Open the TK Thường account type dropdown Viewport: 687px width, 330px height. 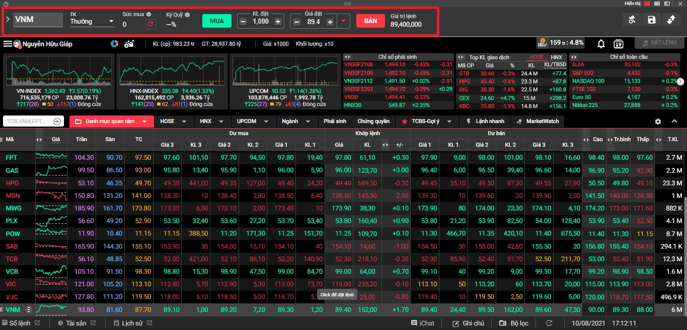point(92,22)
